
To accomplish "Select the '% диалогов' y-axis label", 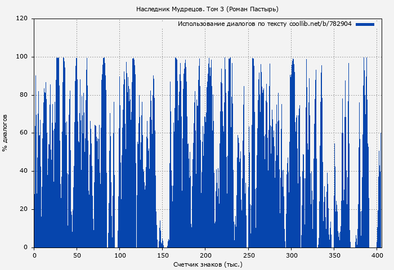I will coord(5,133).
